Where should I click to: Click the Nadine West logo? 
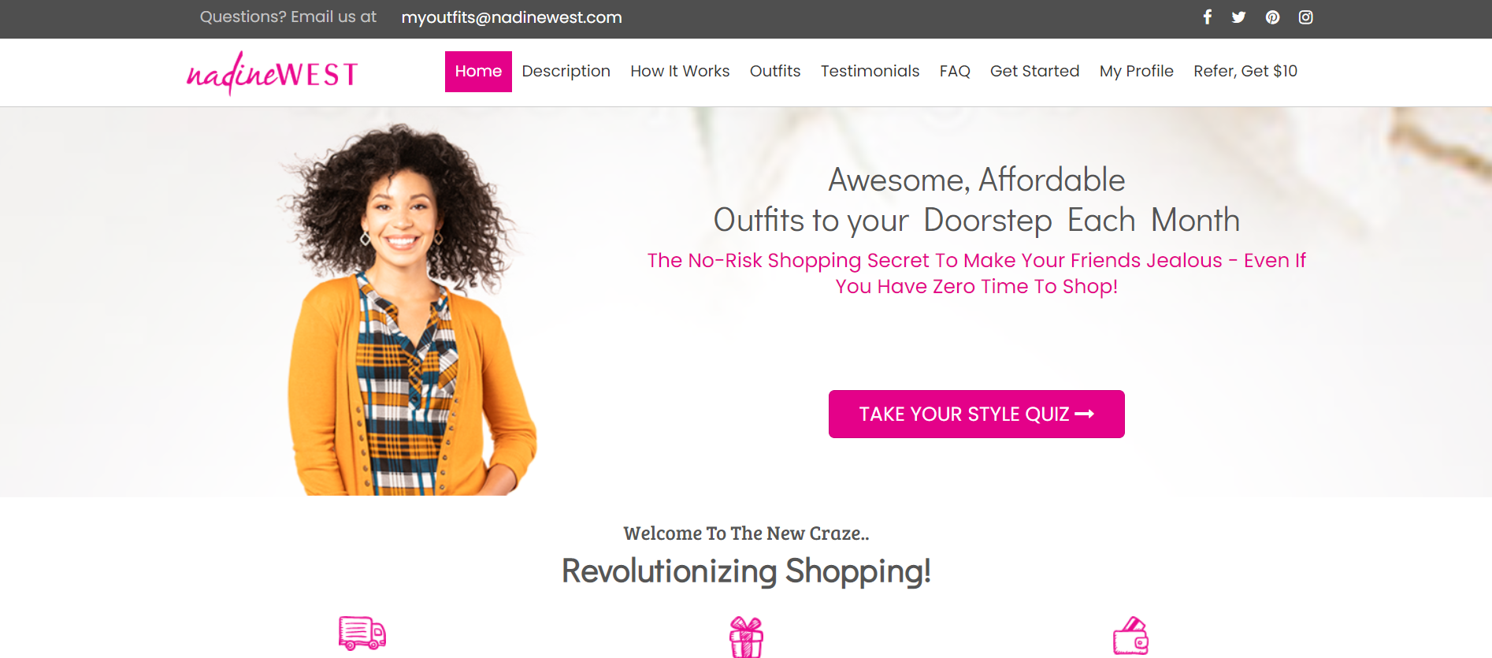[272, 73]
